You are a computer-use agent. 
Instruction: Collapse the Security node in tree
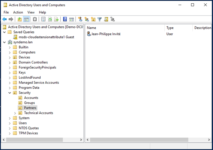click(x=10, y=93)
